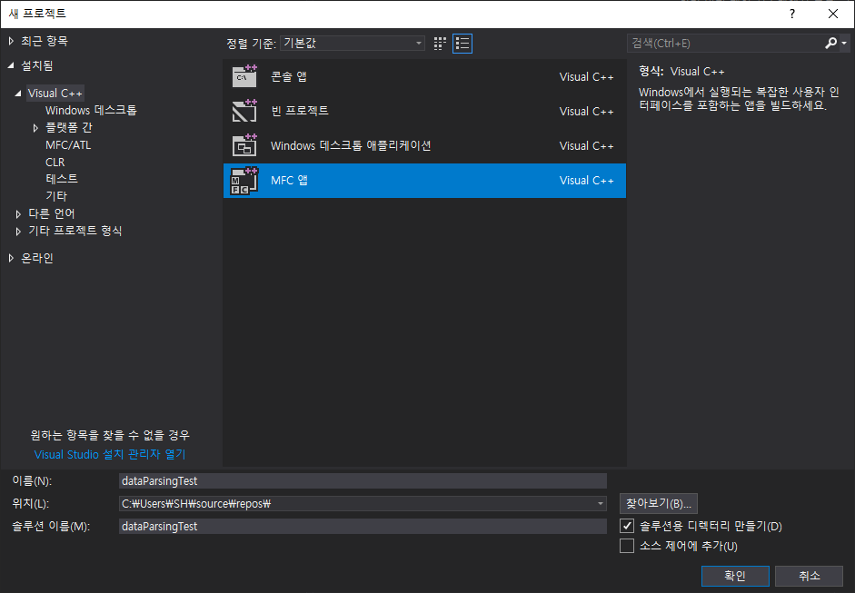Collapse the 설치됨 section

11,65
